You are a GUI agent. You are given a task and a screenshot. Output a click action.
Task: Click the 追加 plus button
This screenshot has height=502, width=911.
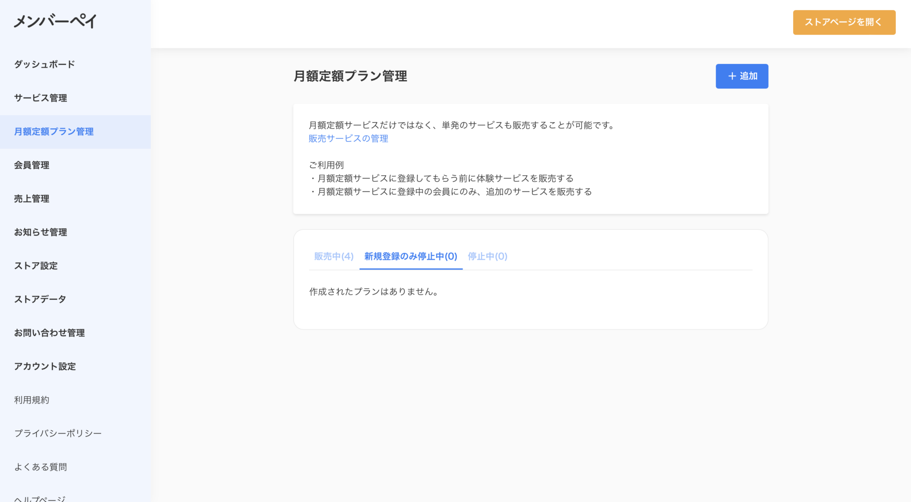tap(742, 76)
